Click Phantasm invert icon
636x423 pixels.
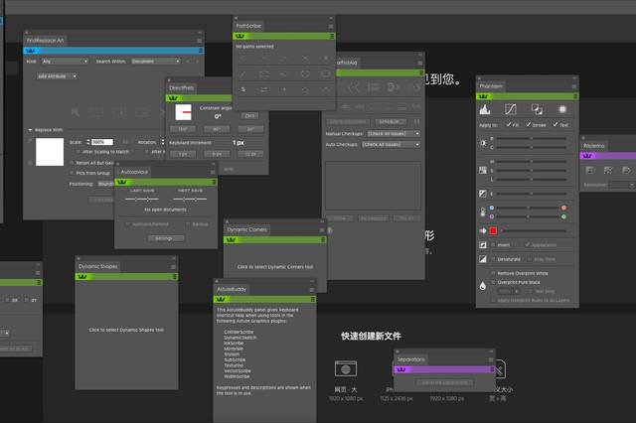pos(483,244)
